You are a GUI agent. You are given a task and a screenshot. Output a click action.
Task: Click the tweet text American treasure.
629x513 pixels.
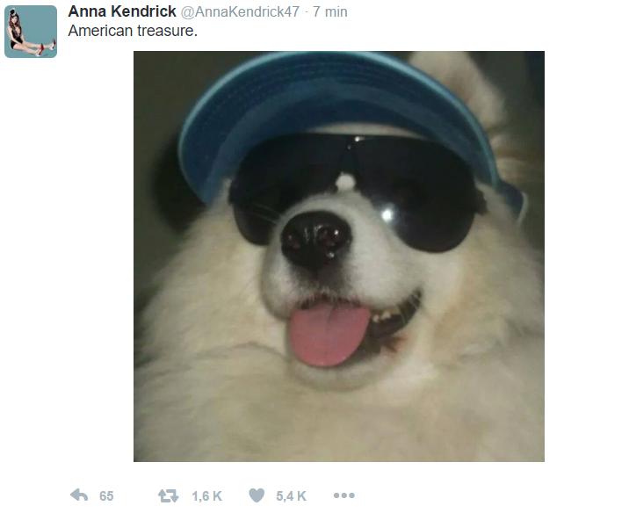coord(133,31)
